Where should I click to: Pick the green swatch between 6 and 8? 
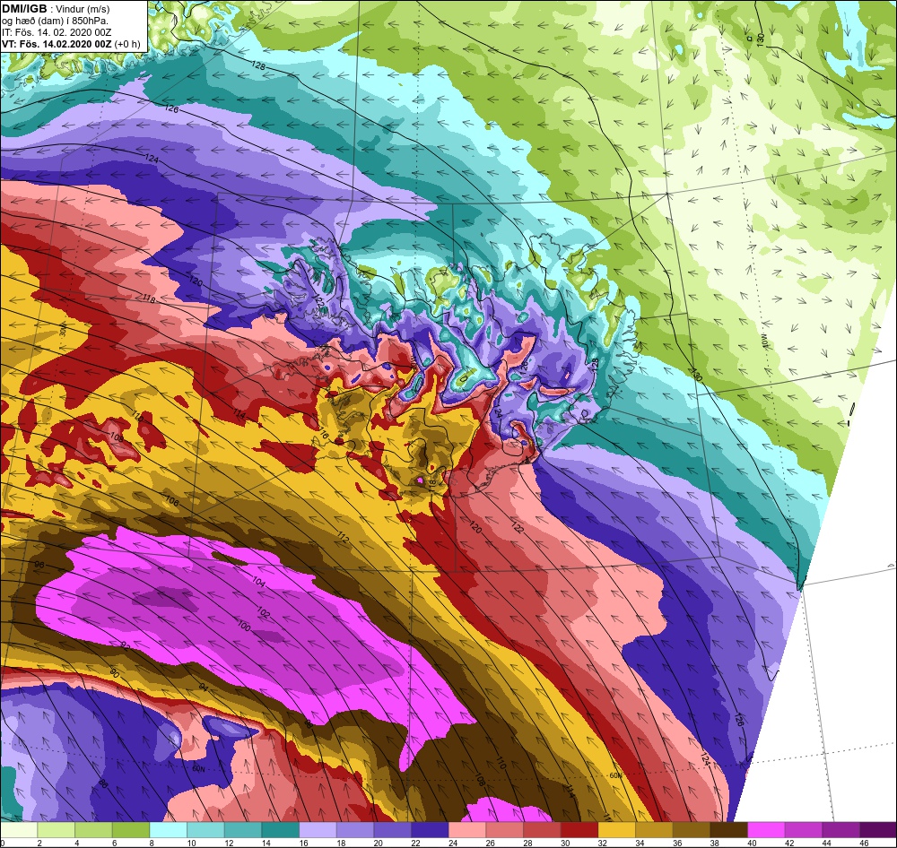(x=131, y=830)
